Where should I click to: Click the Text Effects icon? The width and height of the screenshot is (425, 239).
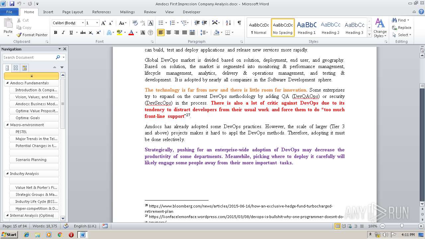point(109,33)
